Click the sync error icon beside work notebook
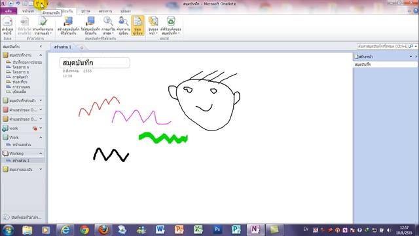 click(35, 128)
